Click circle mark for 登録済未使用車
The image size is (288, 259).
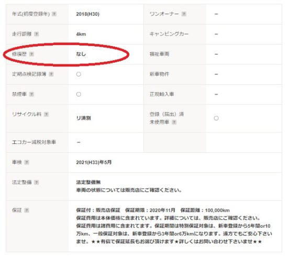pos(216,118)
